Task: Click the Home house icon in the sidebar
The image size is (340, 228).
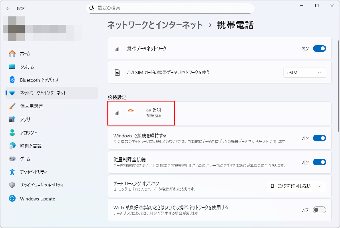Action: pos(12,54)
